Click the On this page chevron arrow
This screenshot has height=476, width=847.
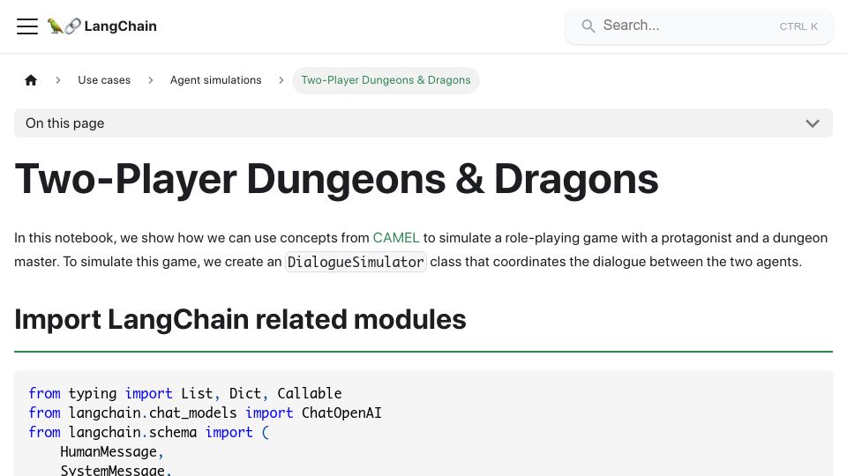click(813, 123)
